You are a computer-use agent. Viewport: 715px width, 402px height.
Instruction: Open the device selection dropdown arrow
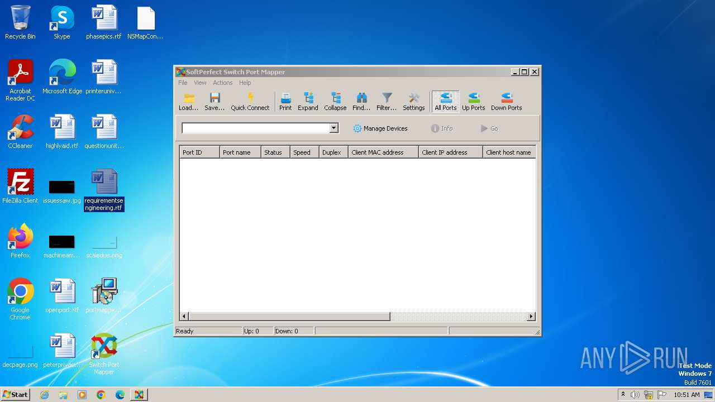333,128
